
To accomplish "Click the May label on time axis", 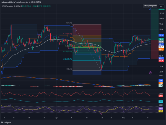I will coord(123,118).
